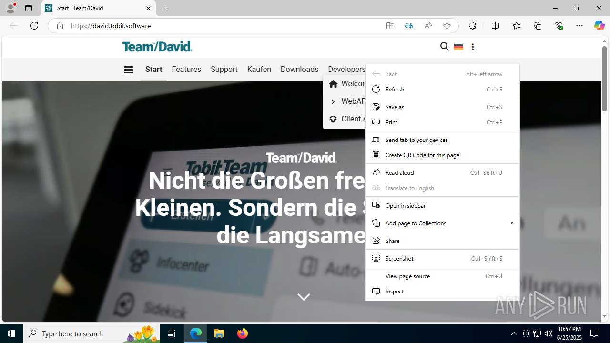The width and height of the screenshot is (610, 343).
Task: Choose View page source
Action: tap(442, 276)
